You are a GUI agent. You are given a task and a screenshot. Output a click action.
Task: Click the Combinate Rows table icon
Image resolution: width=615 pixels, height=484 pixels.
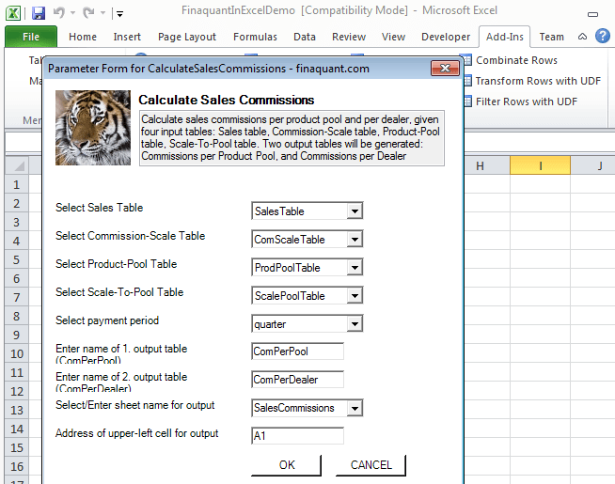point(467,60)
